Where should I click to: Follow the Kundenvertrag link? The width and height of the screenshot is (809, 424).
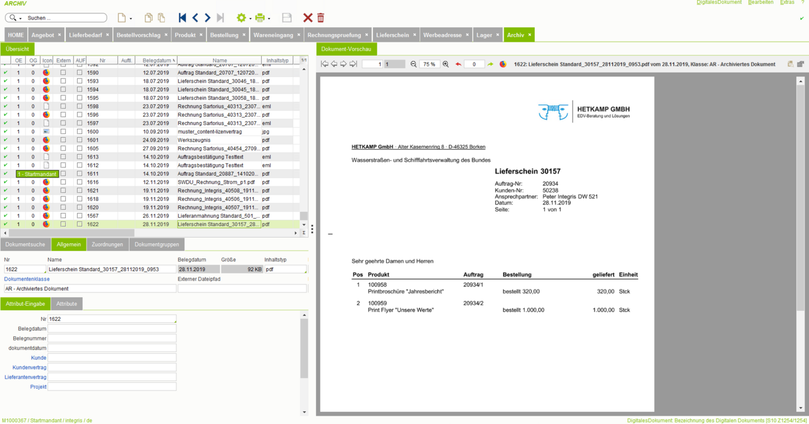coord(30,367)
